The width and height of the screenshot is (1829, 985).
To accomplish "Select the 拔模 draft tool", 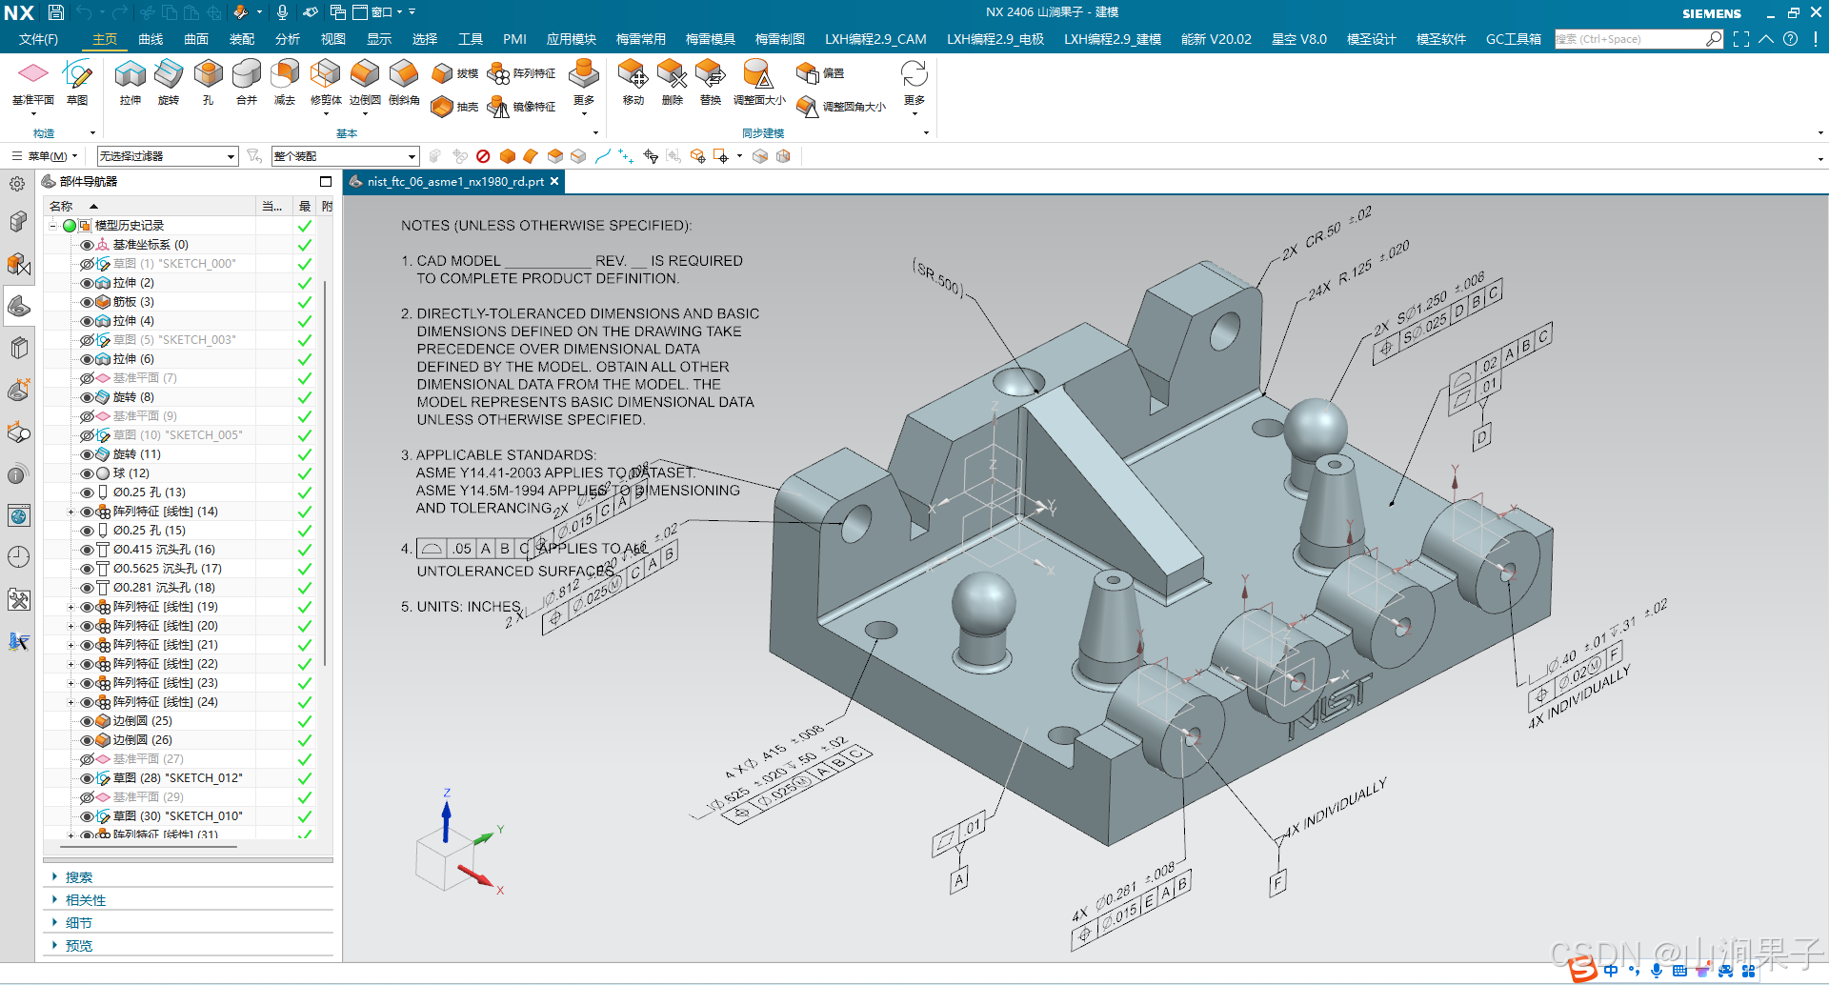I will click(454, 73).
